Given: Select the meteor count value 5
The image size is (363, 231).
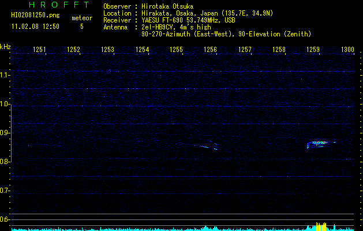Looking at the screenshot, I should click(82, 27).
